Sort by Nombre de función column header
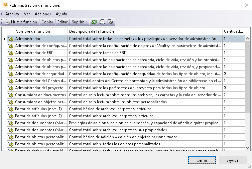The width and height of the screenshot is (252, 169). 41,31
